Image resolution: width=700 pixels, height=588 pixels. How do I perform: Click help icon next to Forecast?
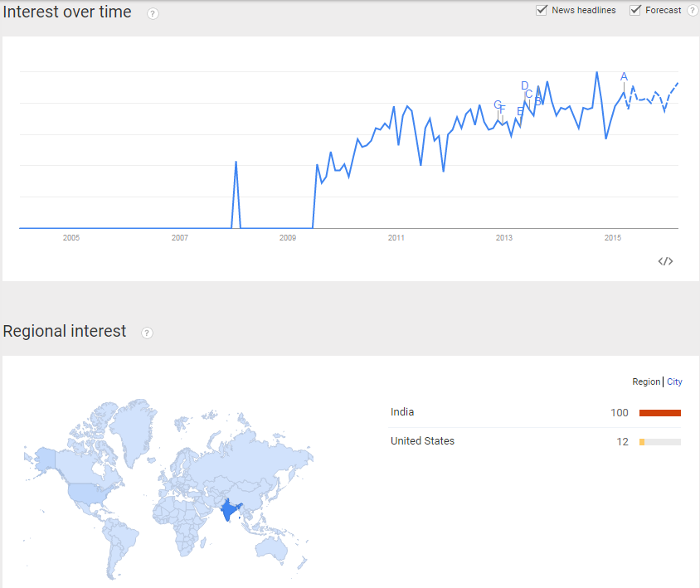click(x=693, y=10)
